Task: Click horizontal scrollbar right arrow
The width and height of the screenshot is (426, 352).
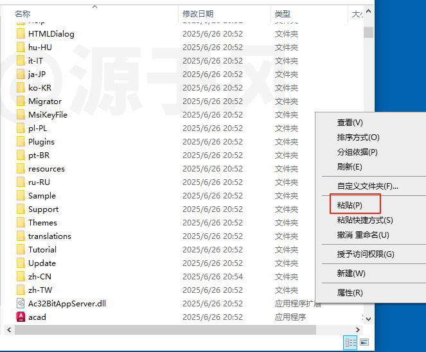Action: click(x=358, y=330)
